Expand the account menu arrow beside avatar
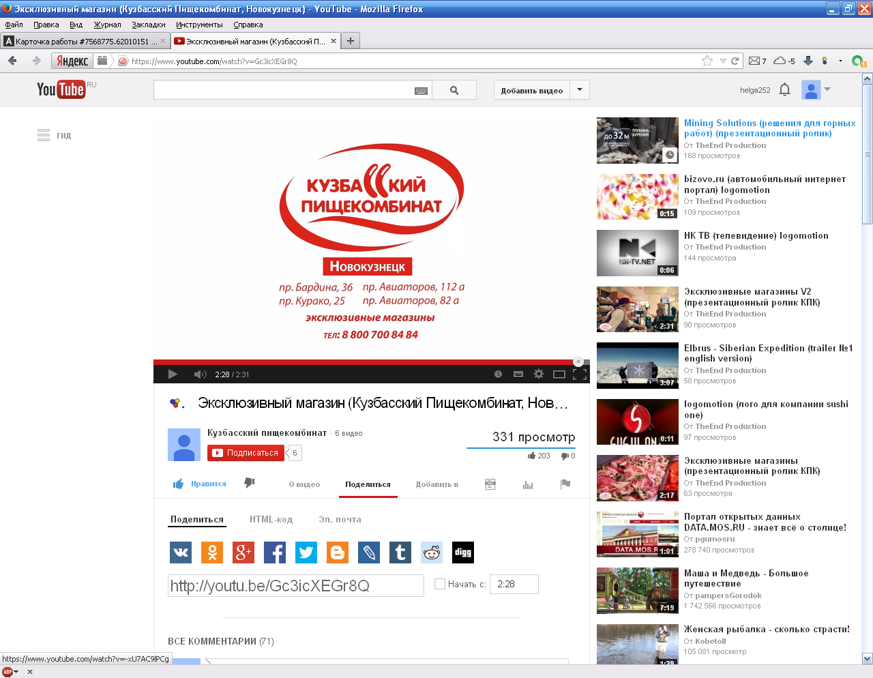 pos(827,89)
